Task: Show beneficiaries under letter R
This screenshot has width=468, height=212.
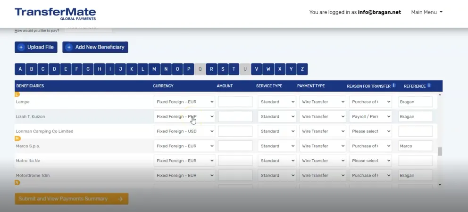Action: coord(211,69)
